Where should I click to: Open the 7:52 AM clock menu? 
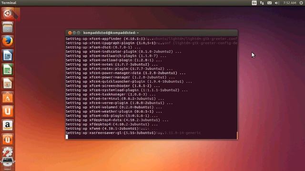coord(290,3)
